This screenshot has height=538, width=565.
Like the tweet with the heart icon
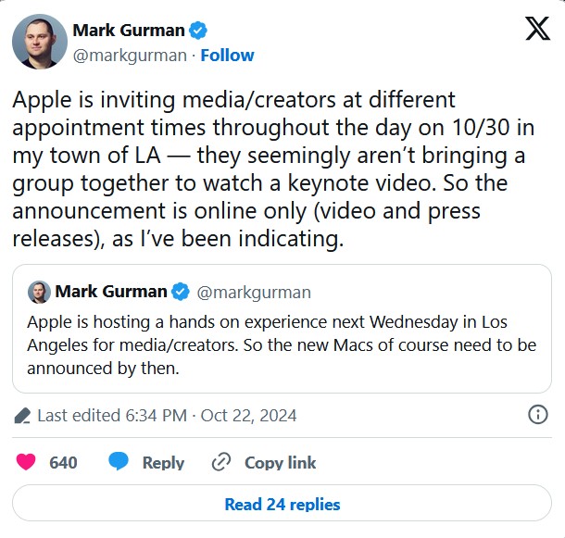(25, 462)
